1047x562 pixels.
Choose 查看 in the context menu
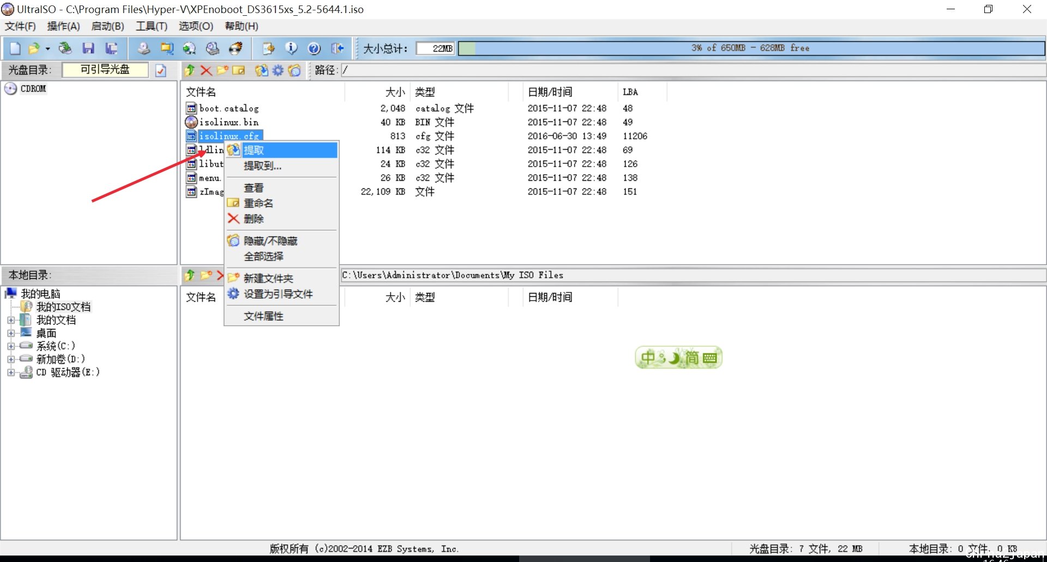[x=281, y=188]
